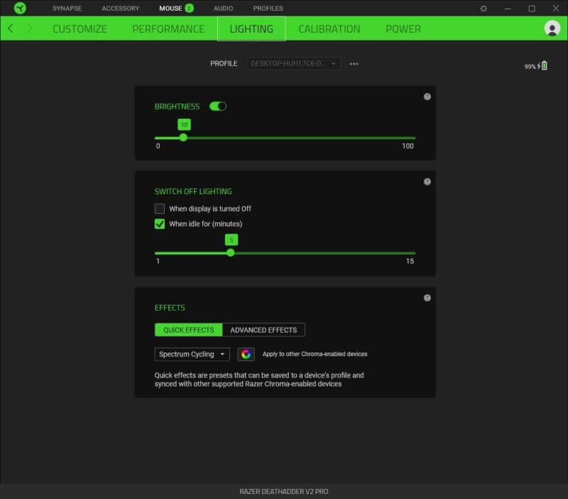Open Chroma color wheel sync icon
The width and height of the screenshot is (568, 499).
coord(246,354)
